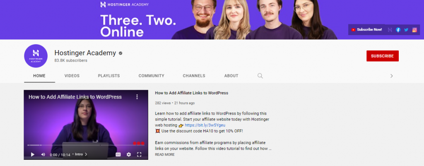
Task: Switch to the HOME tab
Action: point(39,76)
